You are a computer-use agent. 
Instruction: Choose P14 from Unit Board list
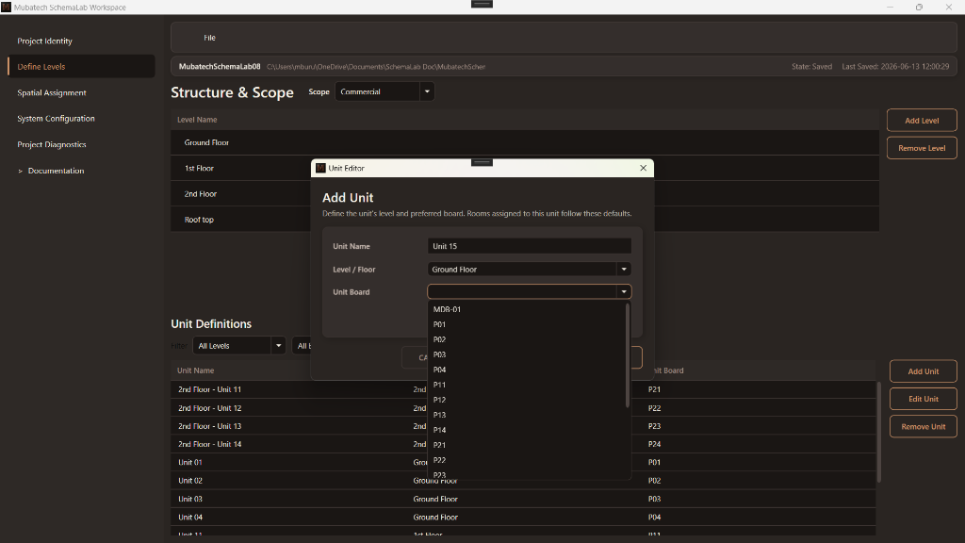coord(527,430)
